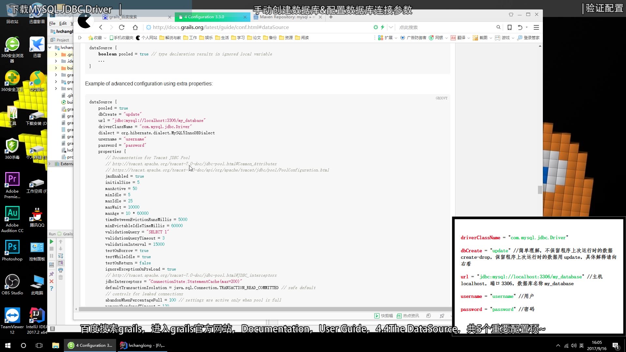Click the blue help question mark in run panel
This screenshot has height=352, width=626.
pos(52,288)
